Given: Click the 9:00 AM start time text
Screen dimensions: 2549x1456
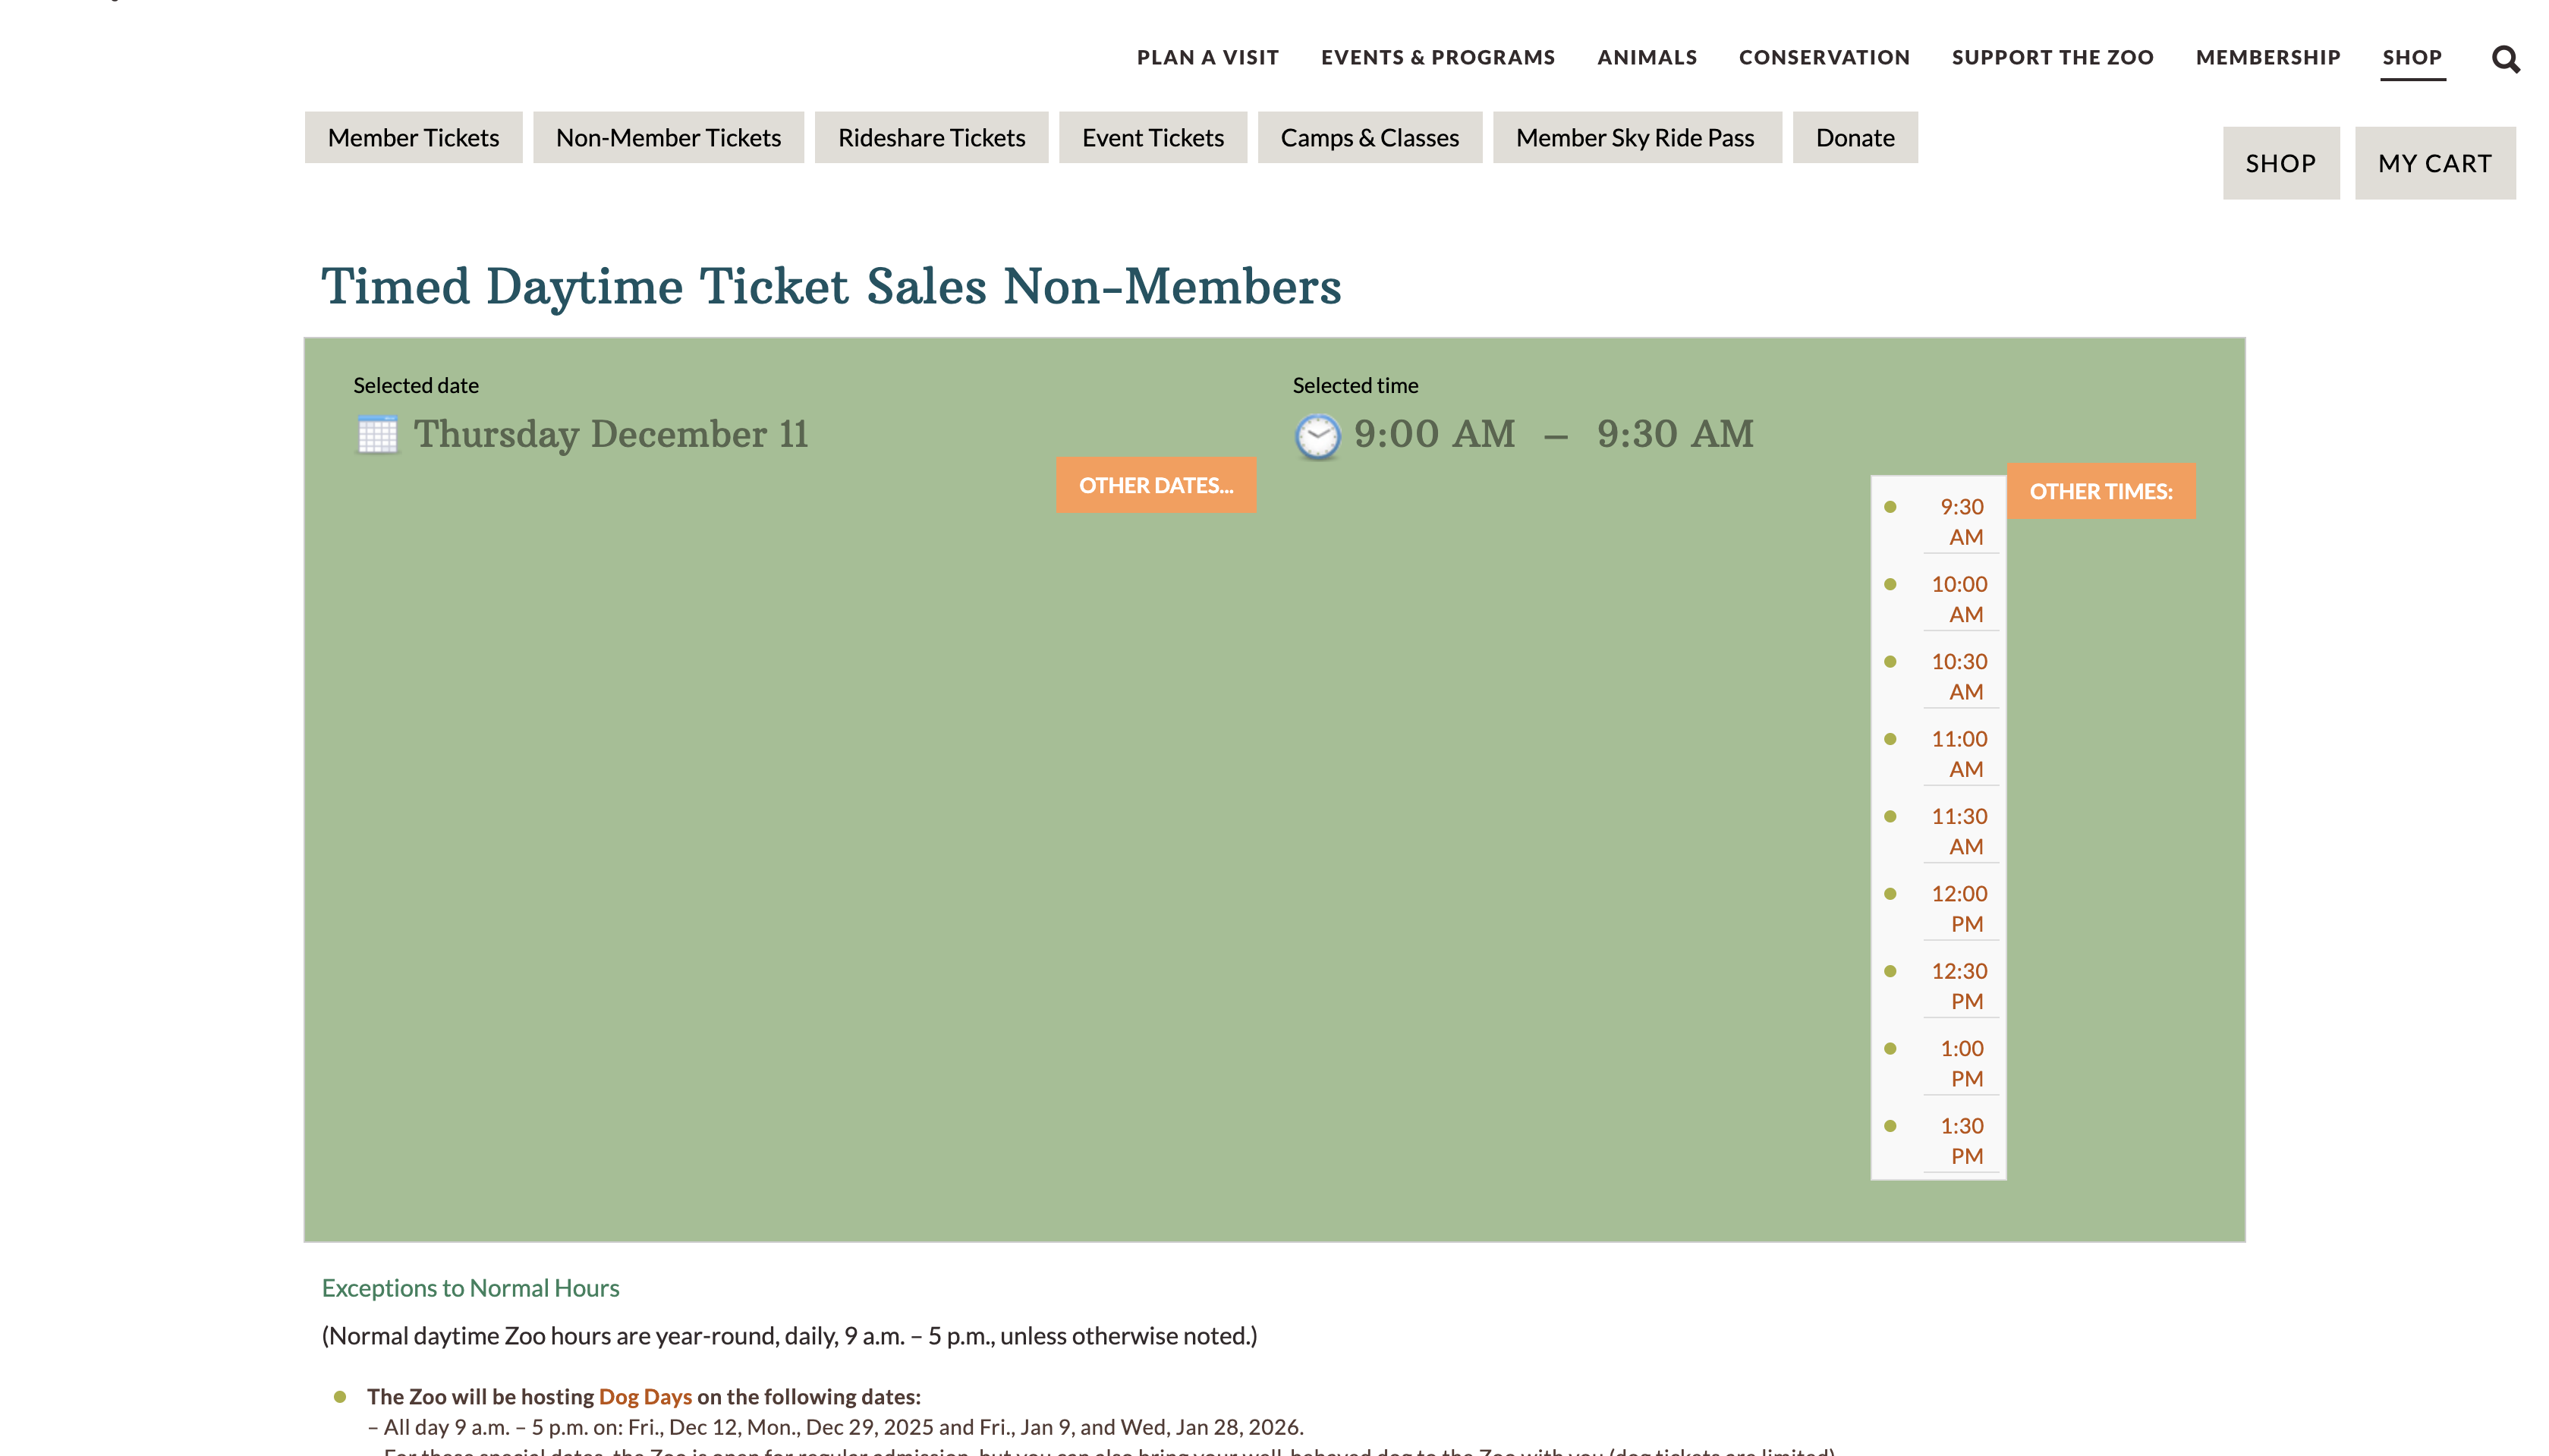Looking at the screenshot, I should coord(1434,434).
